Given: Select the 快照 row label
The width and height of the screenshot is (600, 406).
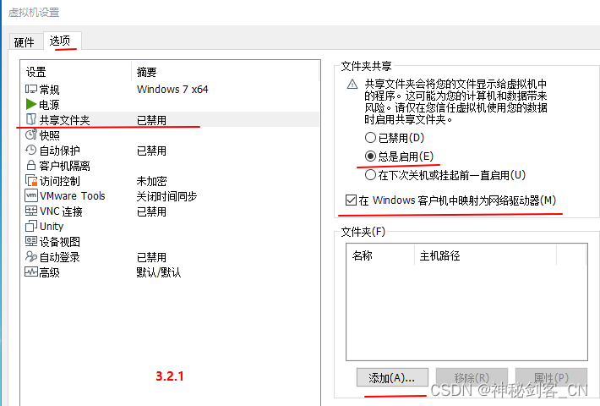Looking at the screenshot, I should tap(49, 135).
